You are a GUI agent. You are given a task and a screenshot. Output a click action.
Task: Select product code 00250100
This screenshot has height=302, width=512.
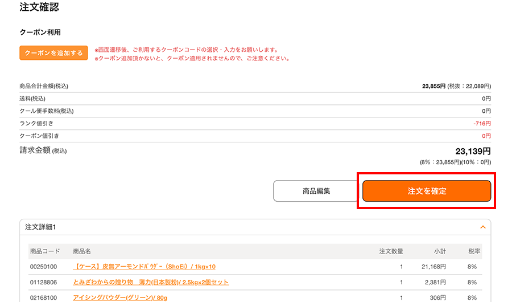pos(43,267)
